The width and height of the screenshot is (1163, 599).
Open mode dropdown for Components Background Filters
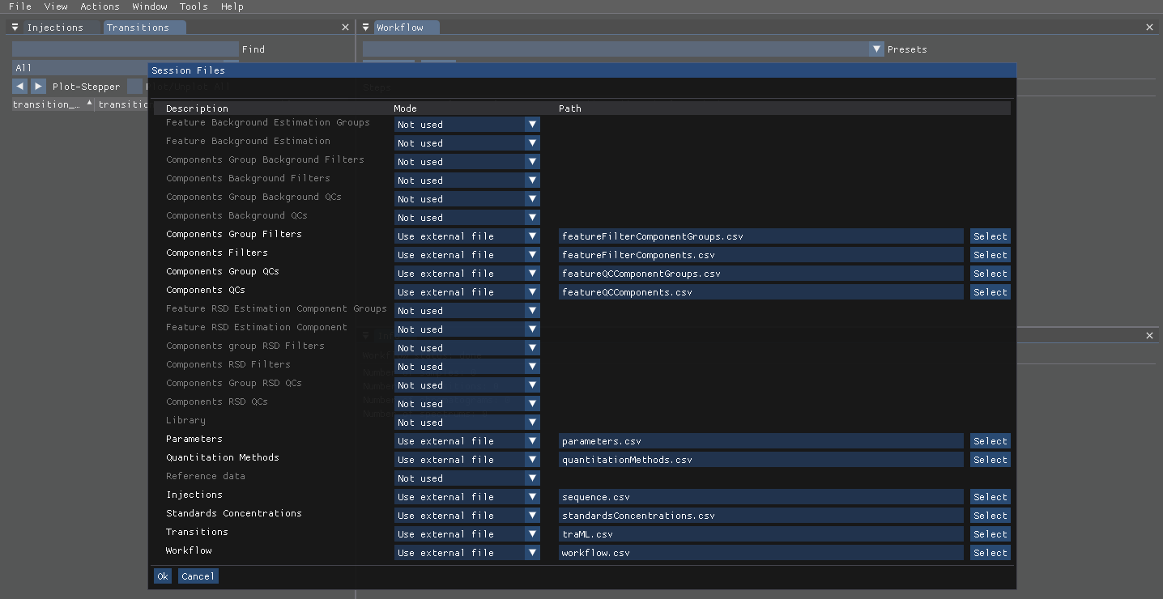(466, 181)
